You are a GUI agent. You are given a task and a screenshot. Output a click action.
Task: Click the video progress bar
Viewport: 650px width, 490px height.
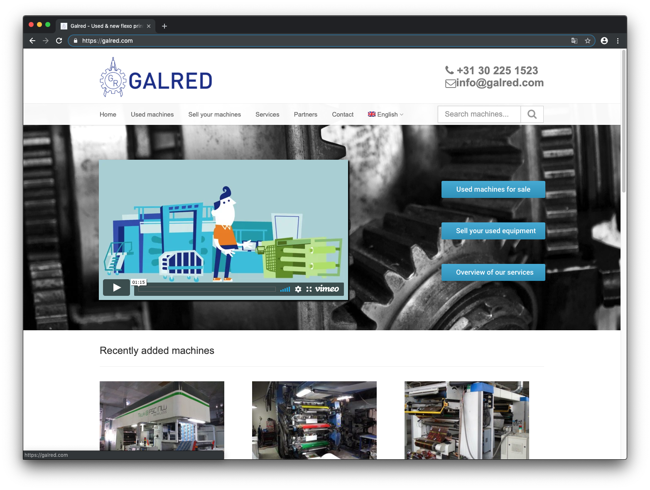tap(207, 289)
